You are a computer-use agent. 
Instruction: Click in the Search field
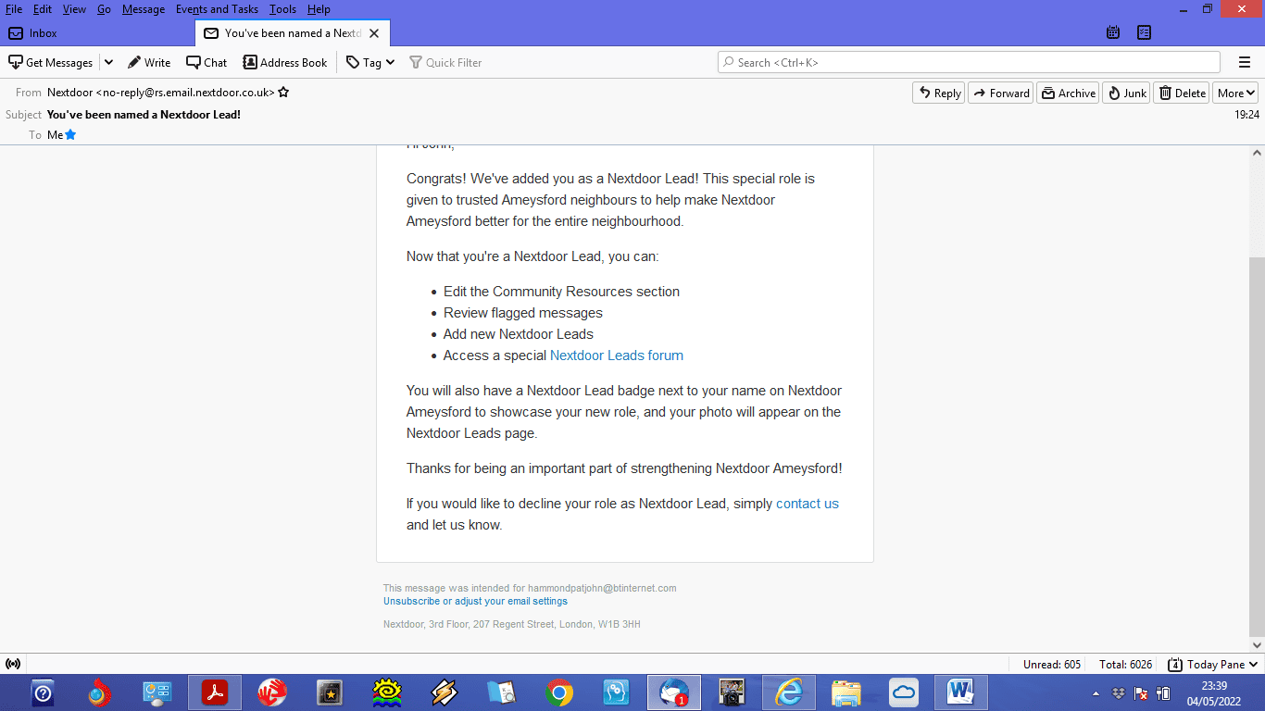969,62
